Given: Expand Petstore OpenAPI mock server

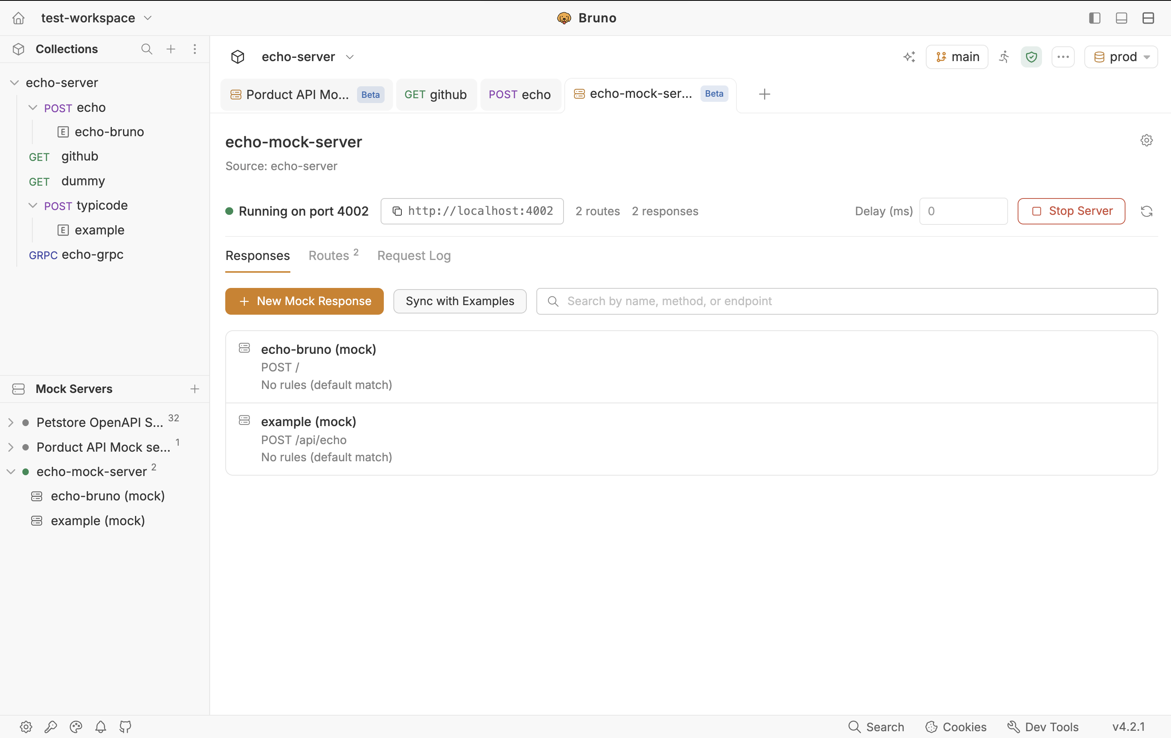Looking at the screenshot, I should [x=11, y=423].
